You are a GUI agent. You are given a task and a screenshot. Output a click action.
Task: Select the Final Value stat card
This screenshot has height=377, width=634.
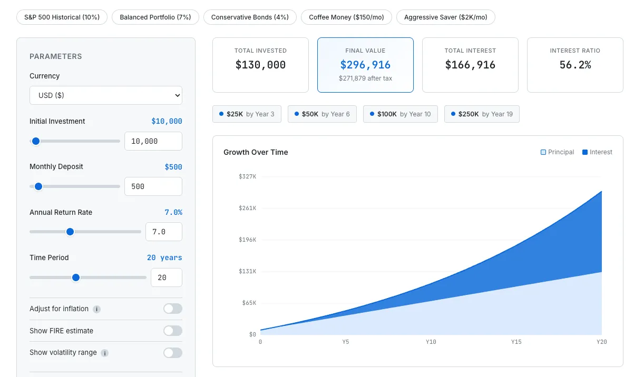365,64
